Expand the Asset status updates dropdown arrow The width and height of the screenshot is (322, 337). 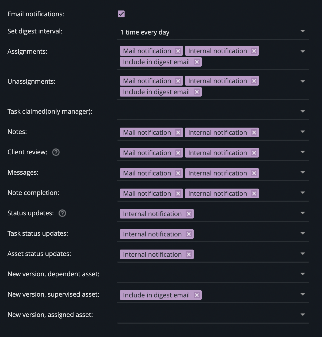click(x=303, y=254)
